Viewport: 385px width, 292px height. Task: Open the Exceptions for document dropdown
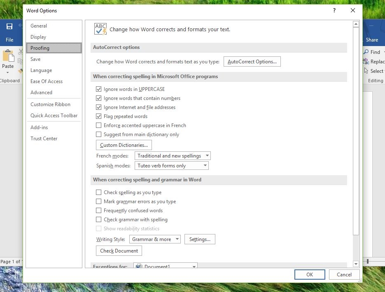coord(165,266)
